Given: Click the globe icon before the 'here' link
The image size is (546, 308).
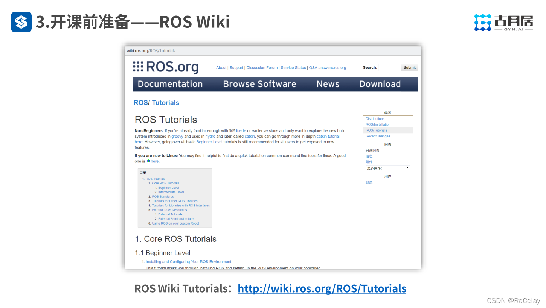Looking at the screenshot, I should (148, 161).
